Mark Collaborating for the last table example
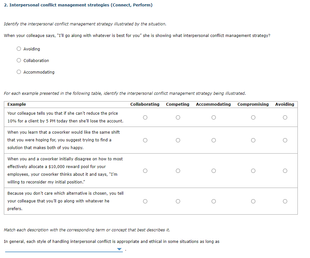 coord(145,201)
